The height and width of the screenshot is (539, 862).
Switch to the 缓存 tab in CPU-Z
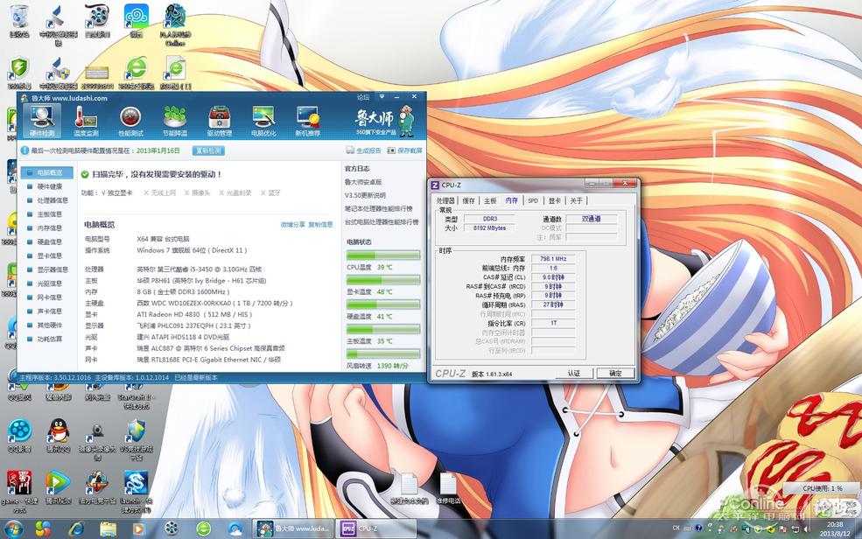click(x=468, y=201)
